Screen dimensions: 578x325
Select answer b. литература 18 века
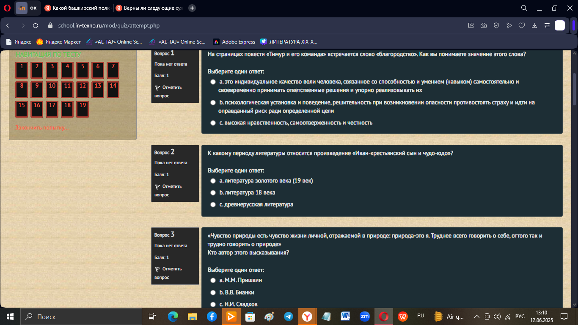click(213, 193)
